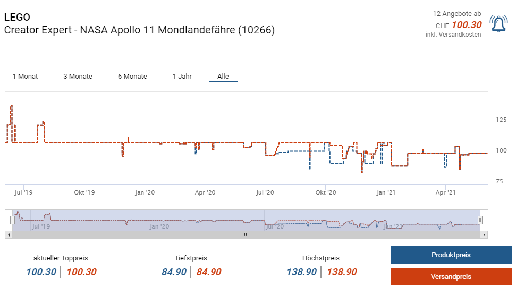Toggle the Produktpreis series
Screen dimensions: 516x287
451,255
